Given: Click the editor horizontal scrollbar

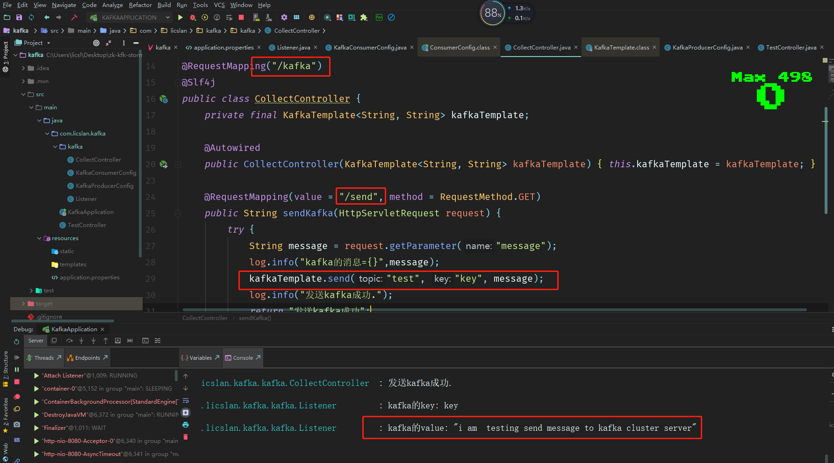Looking at the screenshot, I should 495,309.
